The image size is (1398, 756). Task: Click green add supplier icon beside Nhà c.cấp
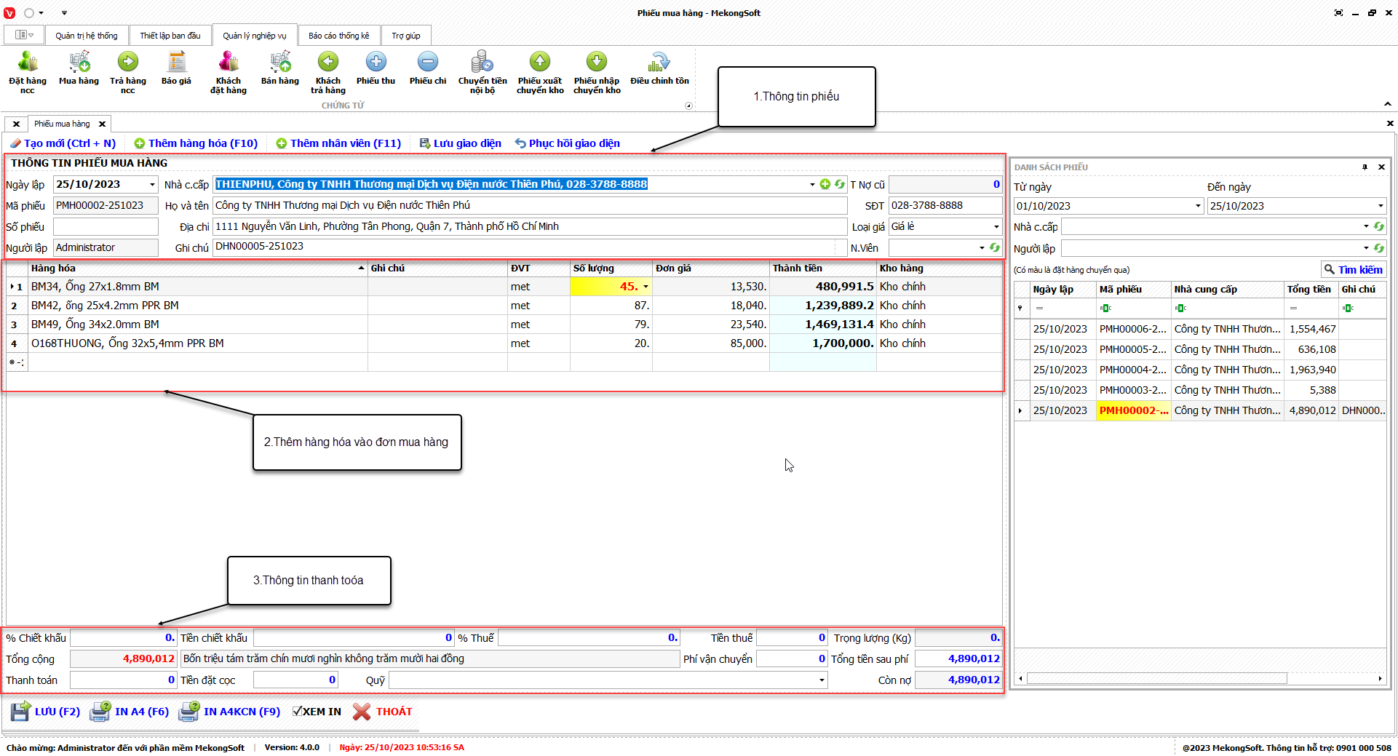point(825,184)
